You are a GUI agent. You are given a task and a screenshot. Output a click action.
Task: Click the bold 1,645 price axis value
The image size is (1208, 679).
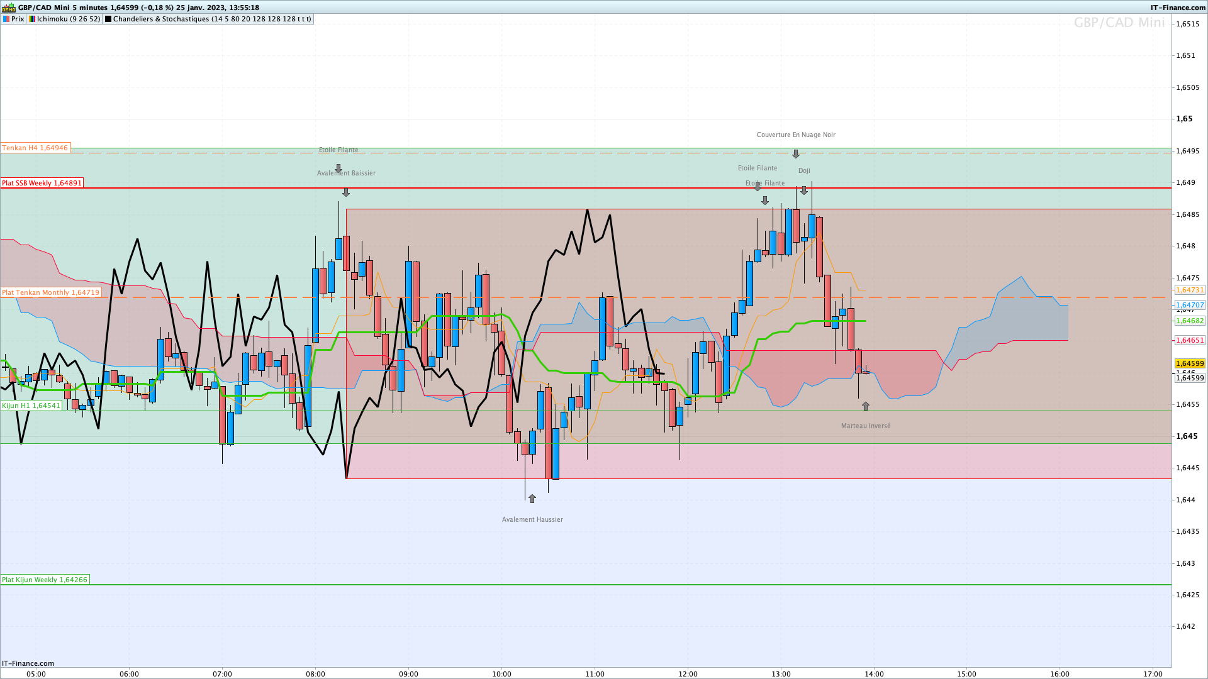(1186, 436)
